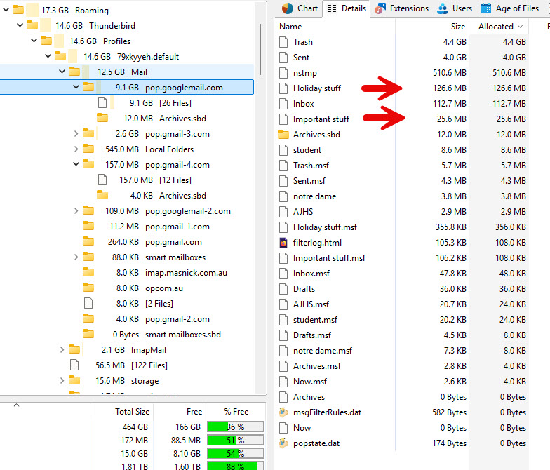Click the Chart tab pie icon
The image size is (550, 470).
click(x=288, y=8)
